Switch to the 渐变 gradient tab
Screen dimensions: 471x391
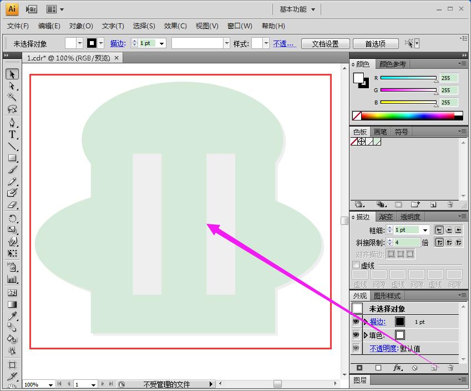385,217
